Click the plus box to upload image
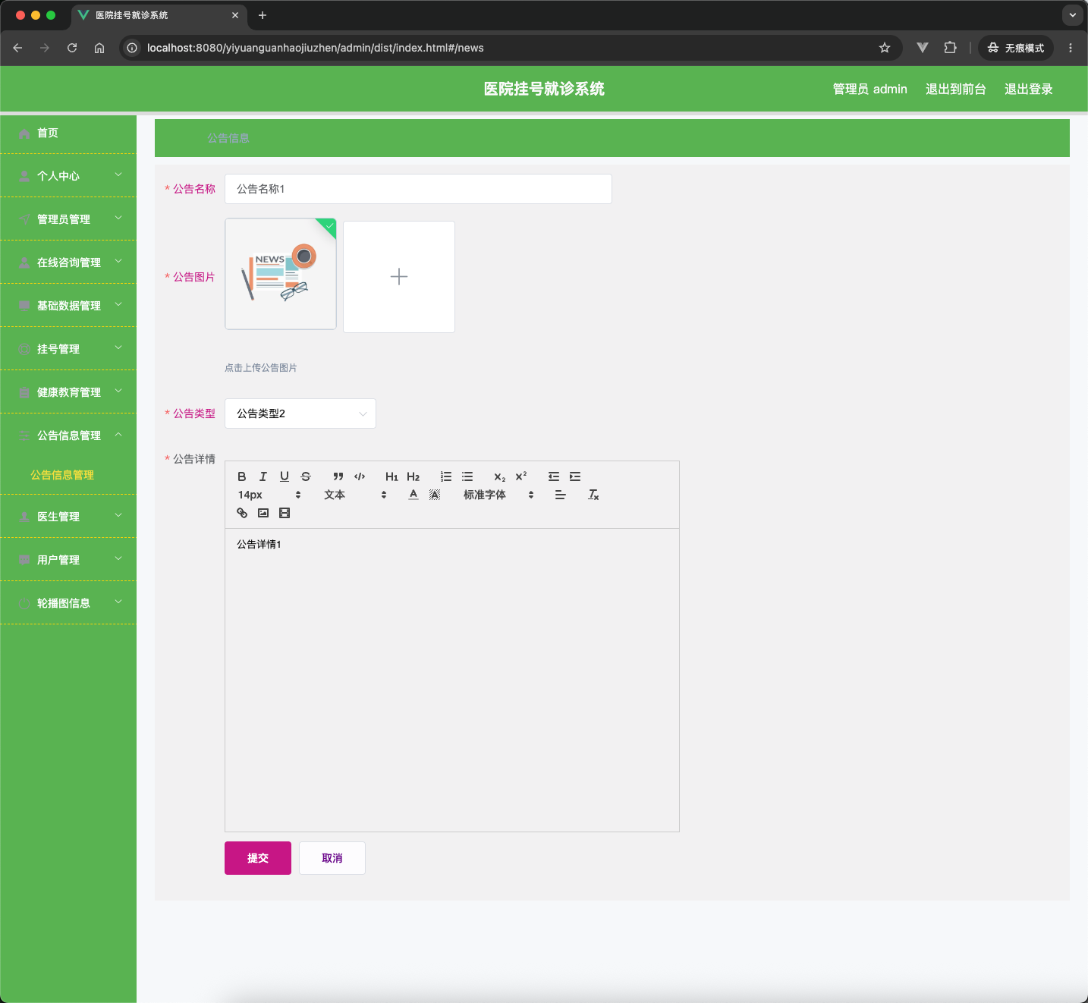This screenshot has height=1003, width=1088. (399, 277)
